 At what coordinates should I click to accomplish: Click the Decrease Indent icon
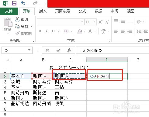click(x=139, y=31)
